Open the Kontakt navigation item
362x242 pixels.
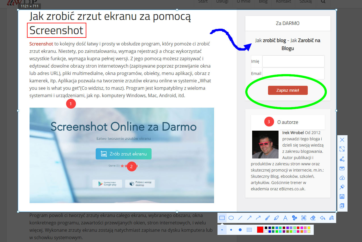(x=283, y=1)
